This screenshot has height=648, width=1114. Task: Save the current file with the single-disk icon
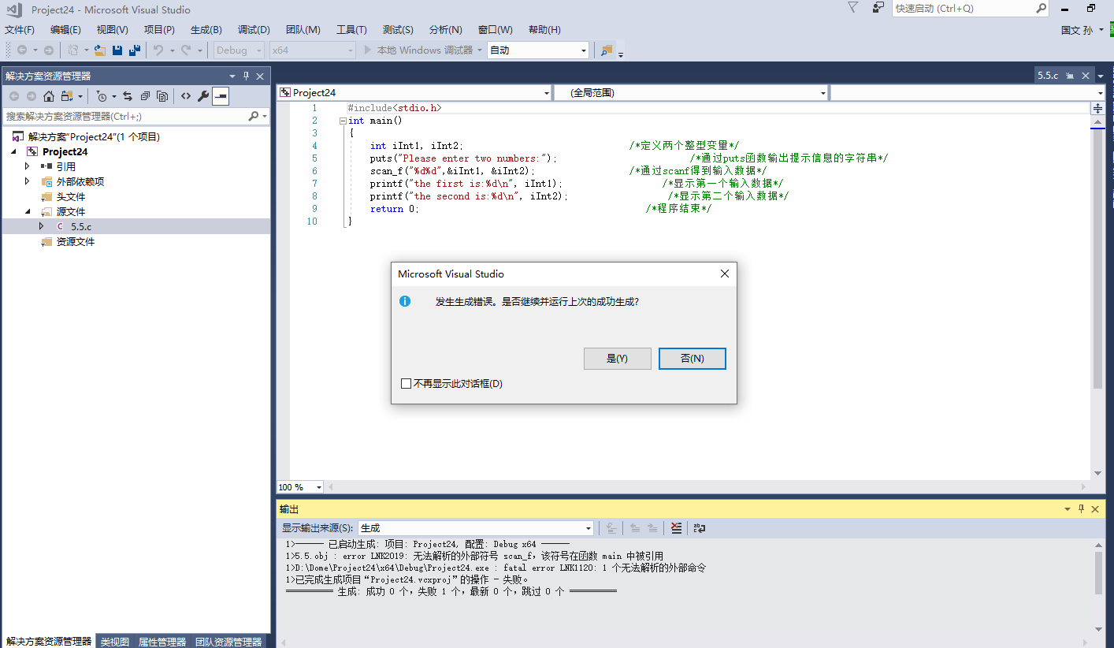click(117, 50)
